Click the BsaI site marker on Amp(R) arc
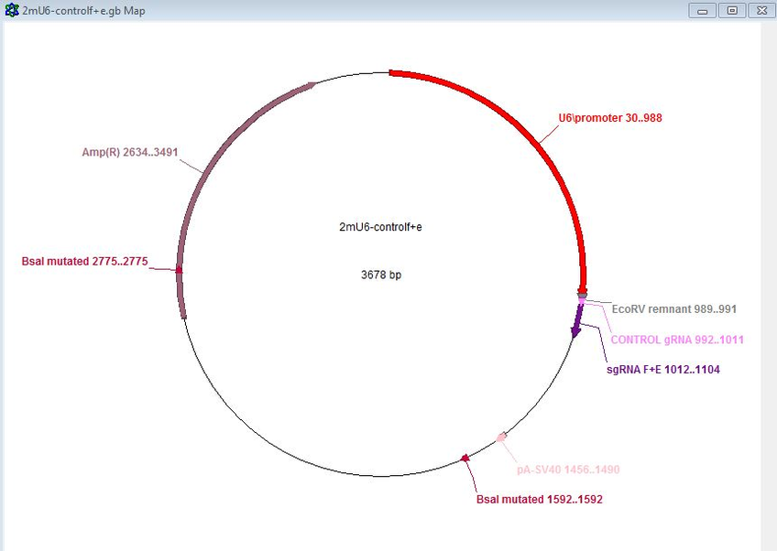777x551 pixels. (x=180, y=270)
